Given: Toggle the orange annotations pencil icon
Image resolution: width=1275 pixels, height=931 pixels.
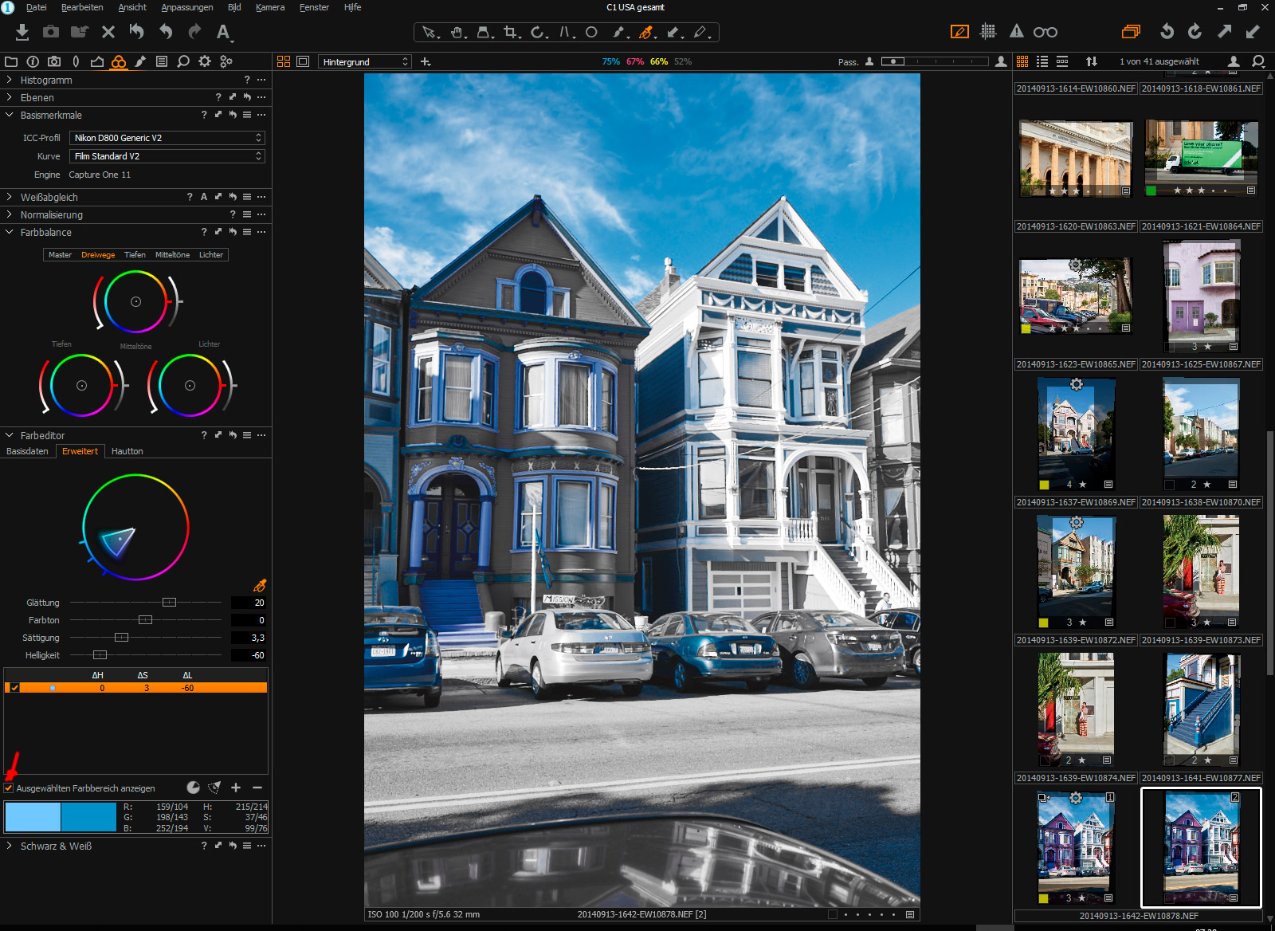Looking at the screenshot, I should [x=959, y=32].
